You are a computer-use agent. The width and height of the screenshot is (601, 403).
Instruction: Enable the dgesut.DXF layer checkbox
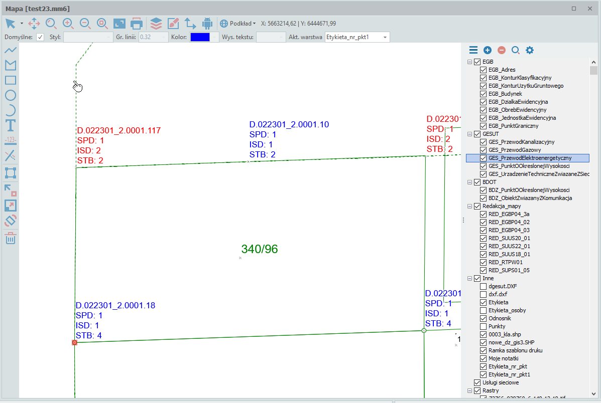tap(483, 286)
